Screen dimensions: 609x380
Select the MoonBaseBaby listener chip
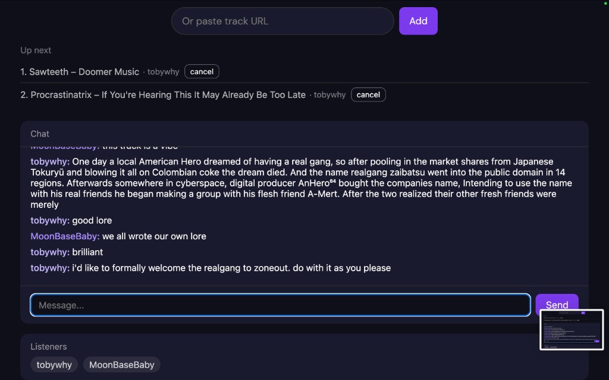pos(121,365)
